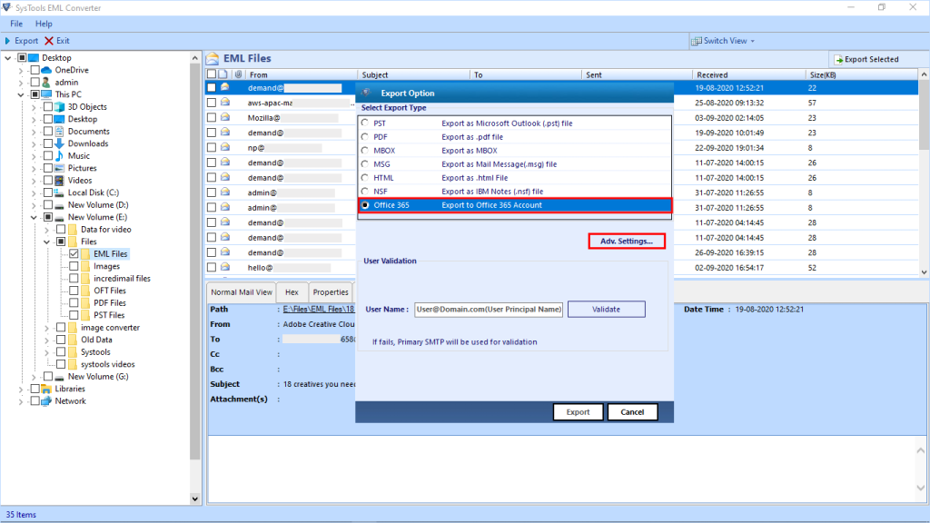The image size is (930, 523).
Task: Uncheck the EML Files folder checkbox
Action: [74, 254]
